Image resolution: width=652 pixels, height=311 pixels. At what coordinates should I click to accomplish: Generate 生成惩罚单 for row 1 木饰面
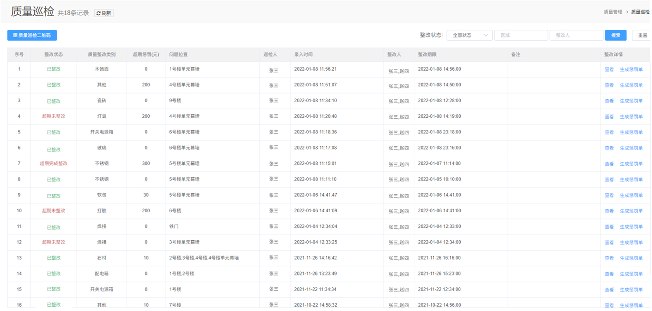(631, 69)
